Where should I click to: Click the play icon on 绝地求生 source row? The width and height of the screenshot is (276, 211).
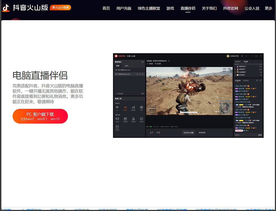pyautogui.click(x=137, y=74)
